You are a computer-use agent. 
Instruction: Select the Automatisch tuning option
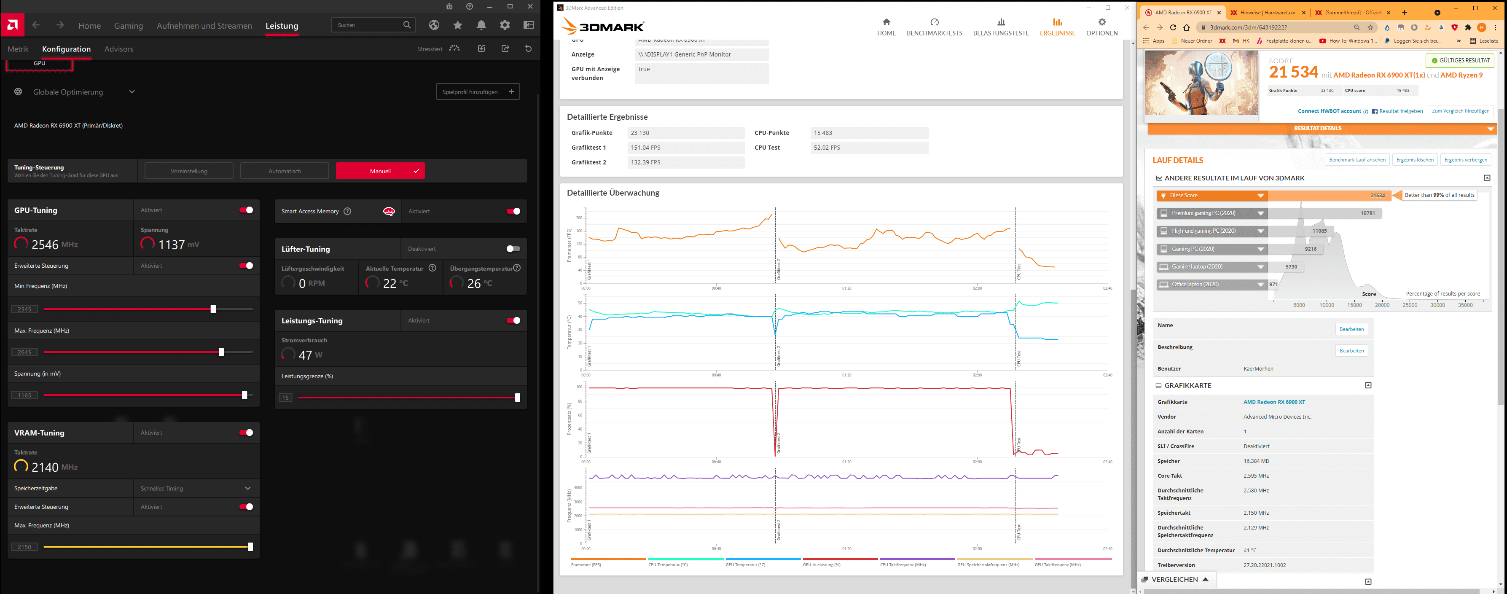pyautogui.click(x=284, y=171)
